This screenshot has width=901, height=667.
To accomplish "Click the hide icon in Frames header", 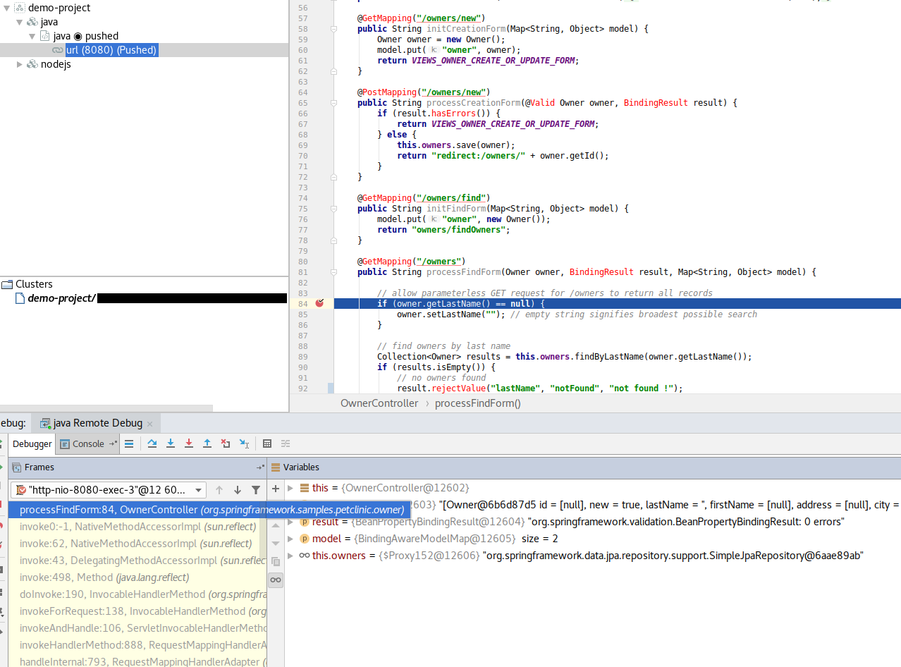I will pyautogui.click(x=260, y=467).
